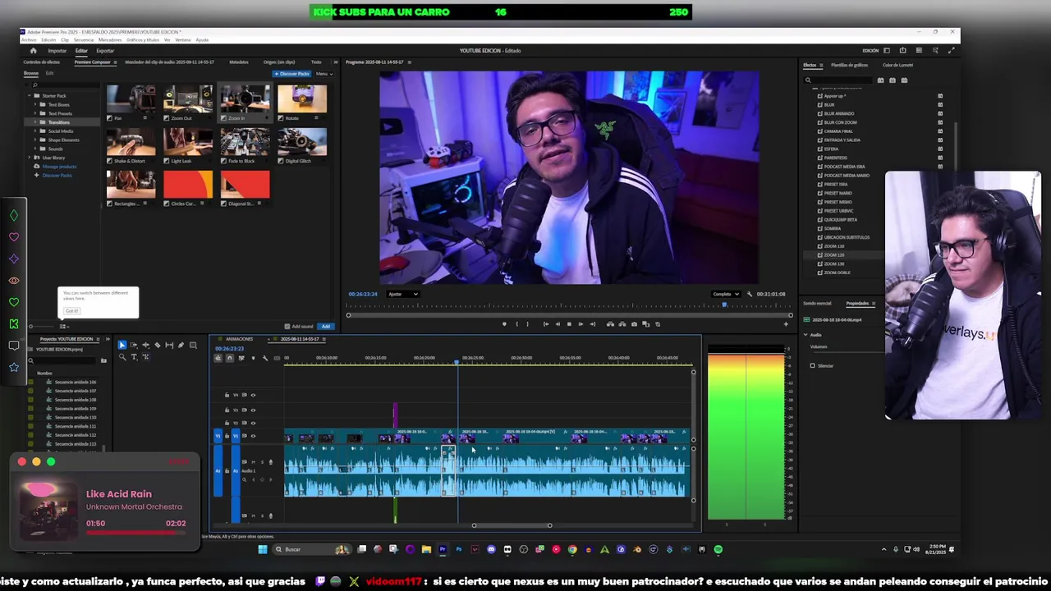Viewport: 1051px width, 591px height.
Task: Step forward one frame in Program monitor
Action: click(581, 324)
